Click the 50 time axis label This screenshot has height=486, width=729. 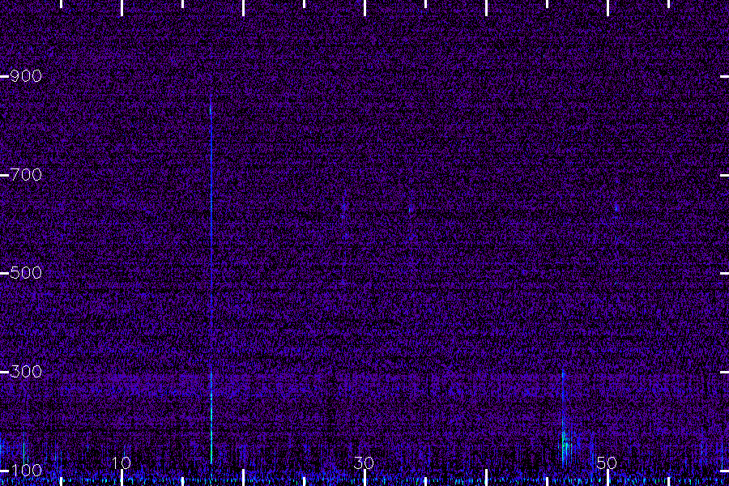pos(607,463)
